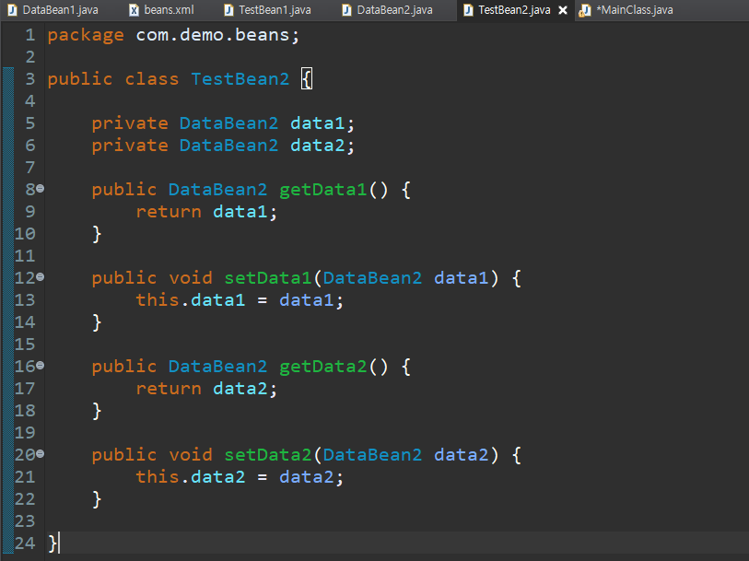This screenshot has width=749, height=561.
Task: Click the DataBean2 return type on line 16
Action: pos(217,367)
